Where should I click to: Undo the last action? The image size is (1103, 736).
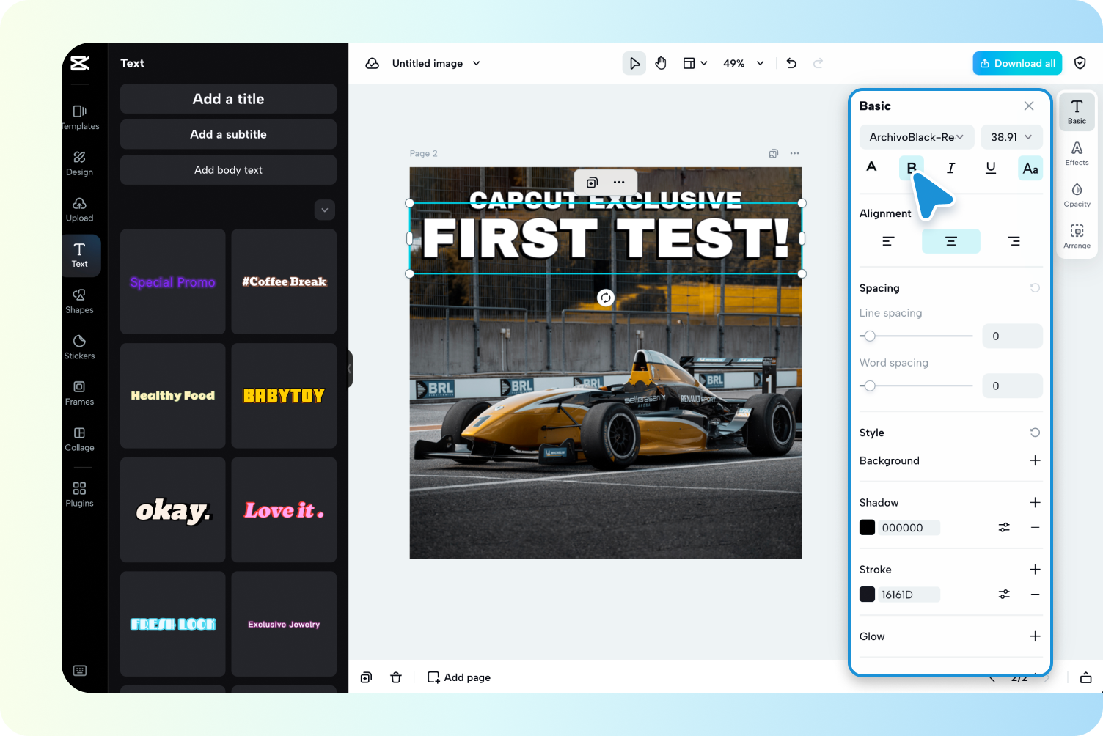791,63
